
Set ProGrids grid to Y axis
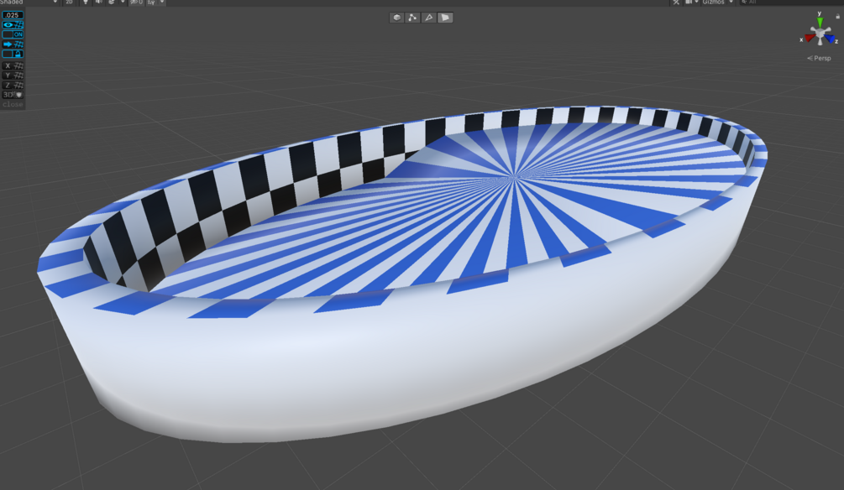coord(13,76)
